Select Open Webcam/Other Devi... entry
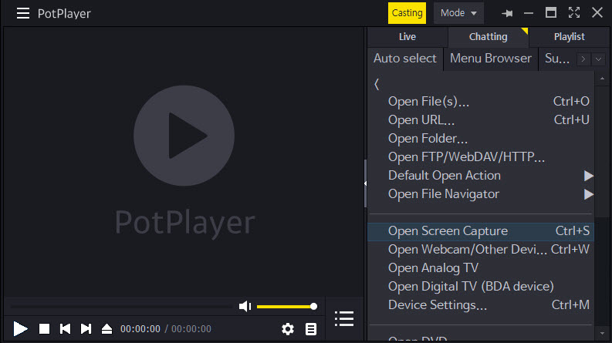The width and height of the screenshot is (612, 343). (481, 250)
